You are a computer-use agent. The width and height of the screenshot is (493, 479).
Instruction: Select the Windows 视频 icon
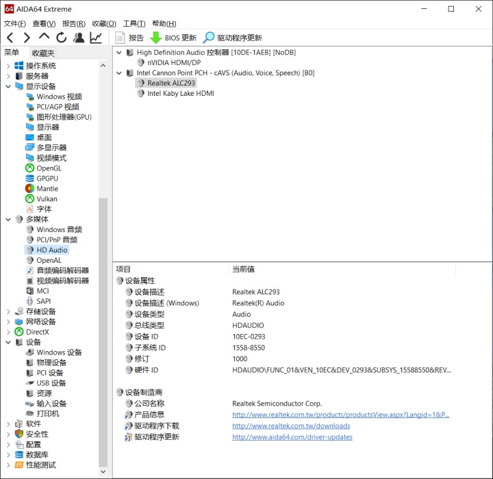tap(30, 96)
